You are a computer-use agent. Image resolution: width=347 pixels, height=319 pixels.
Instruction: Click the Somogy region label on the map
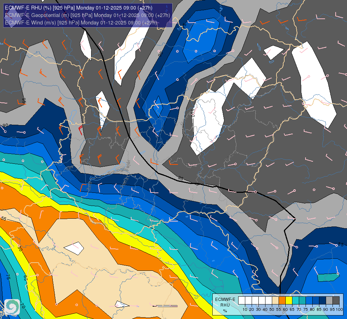[x=118, y=171]
